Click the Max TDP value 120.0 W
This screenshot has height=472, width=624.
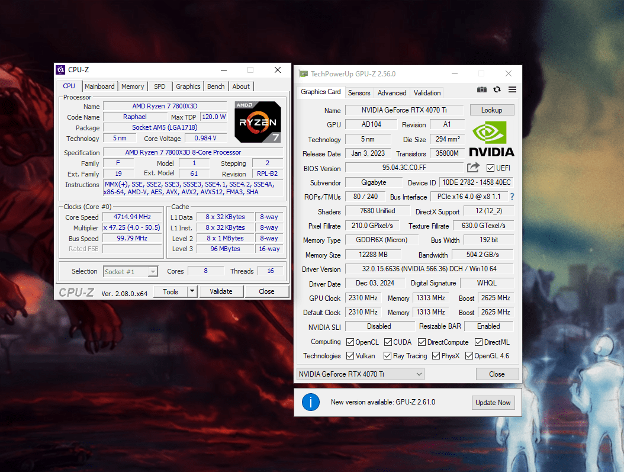coord(214,117)
